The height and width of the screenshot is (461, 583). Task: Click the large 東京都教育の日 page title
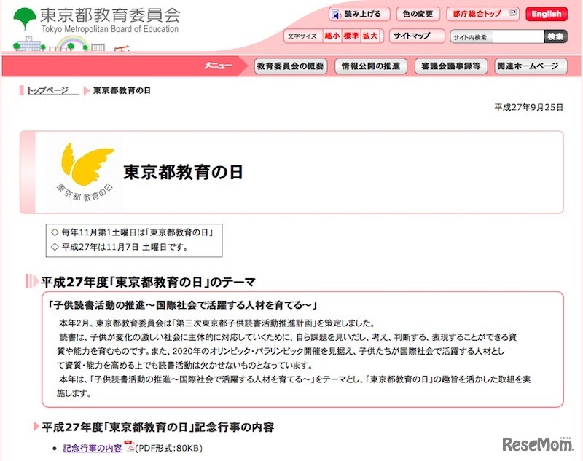click(x=183, y=173)
